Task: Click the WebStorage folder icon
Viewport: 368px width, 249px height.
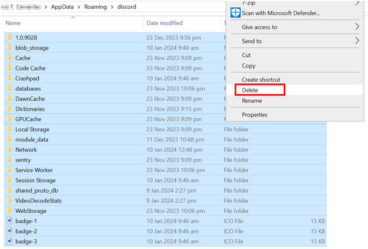Action: point(9,211)
